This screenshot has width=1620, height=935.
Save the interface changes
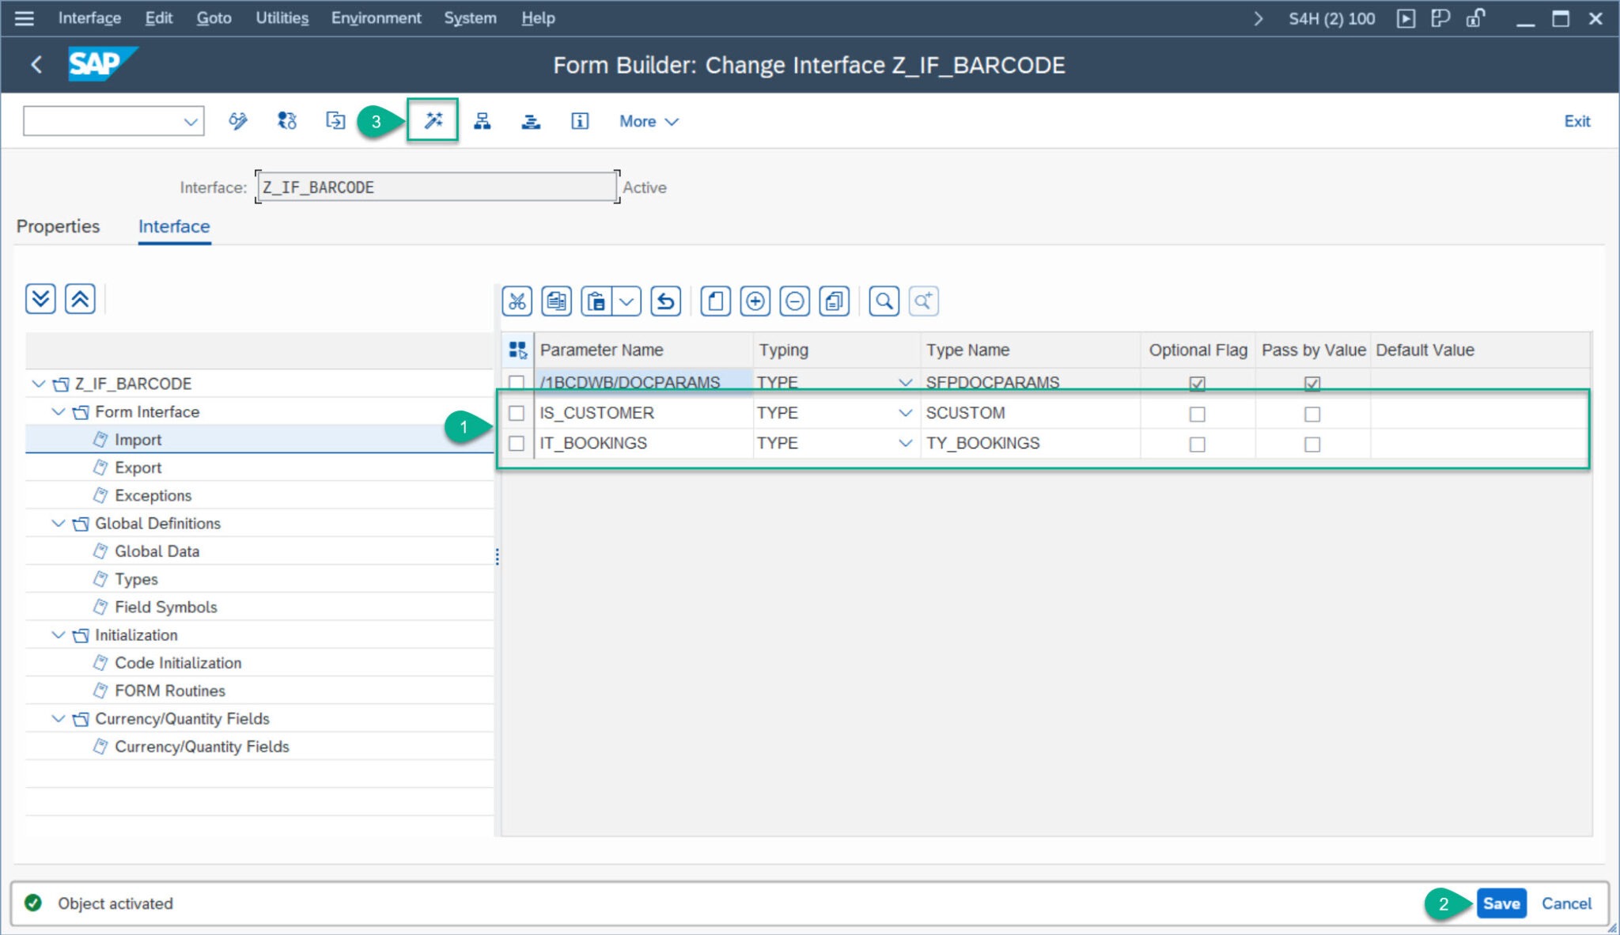[x=1500, y=903]
